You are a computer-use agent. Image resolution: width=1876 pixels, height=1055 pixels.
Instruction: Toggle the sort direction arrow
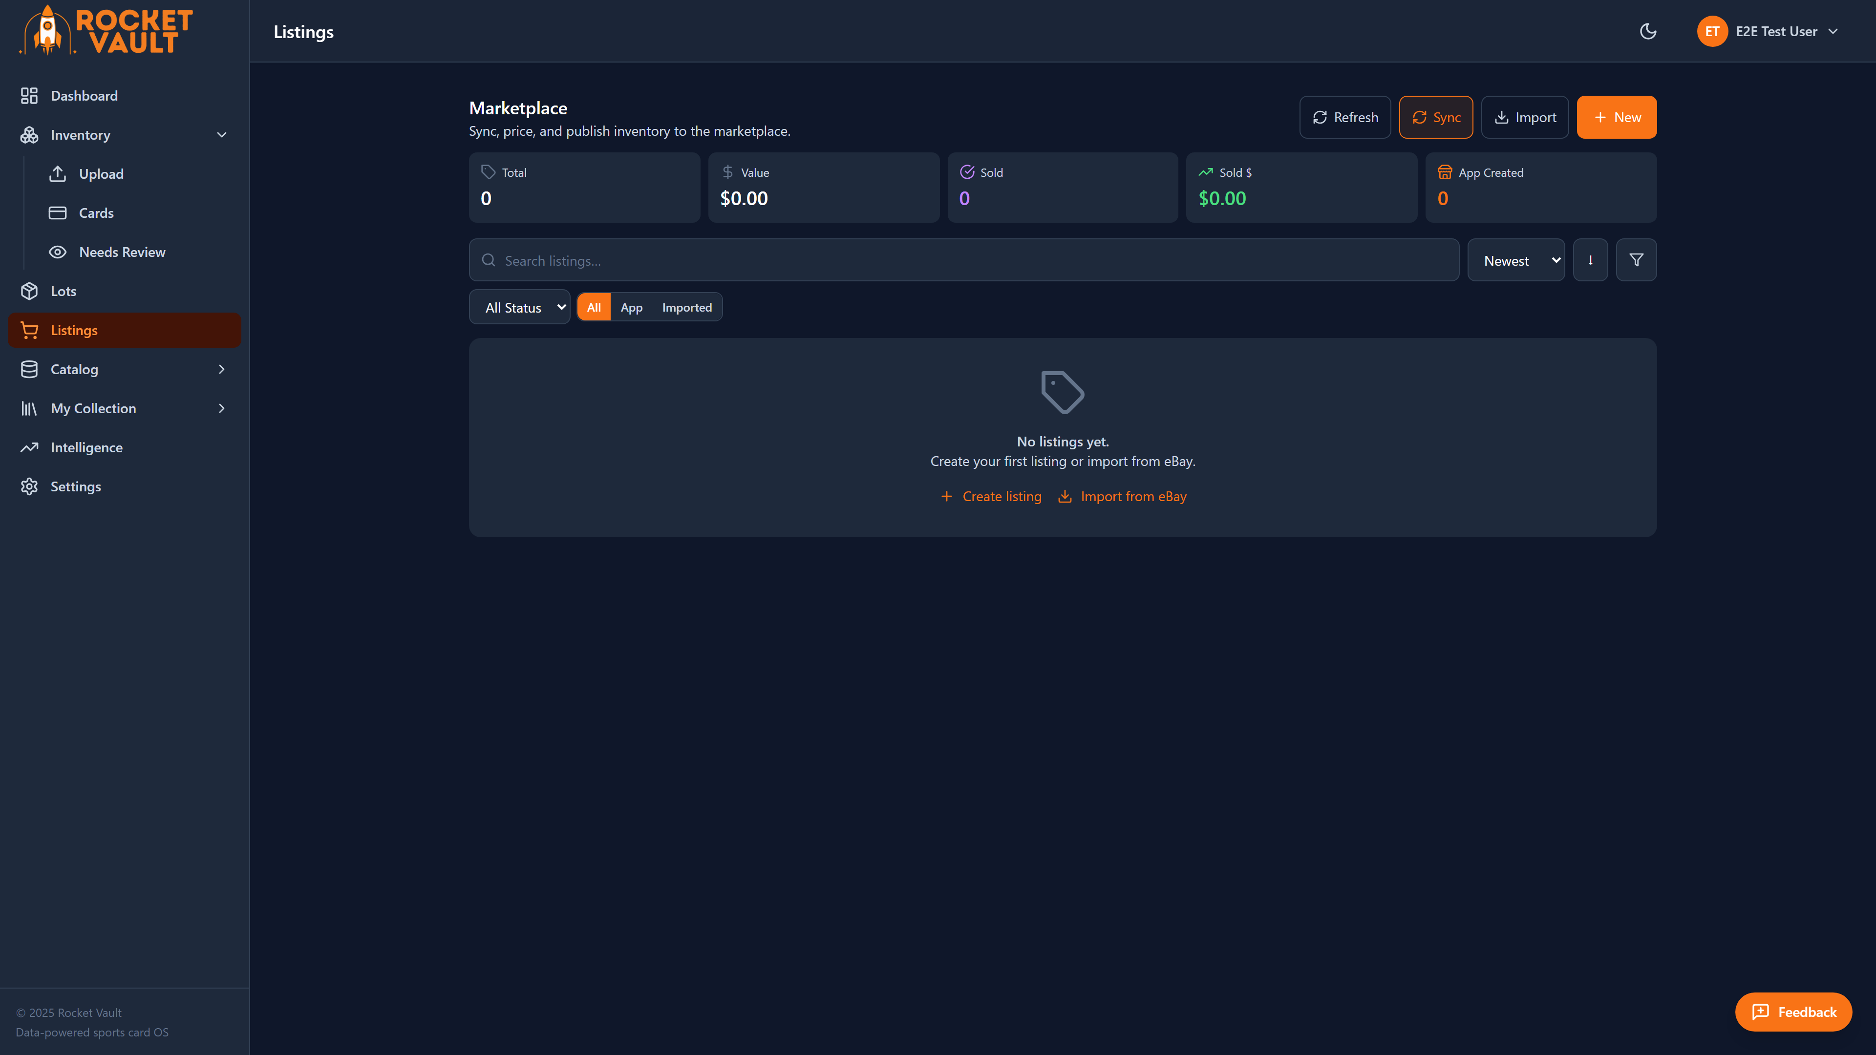pyautogui.click(x=1591, y=259)
